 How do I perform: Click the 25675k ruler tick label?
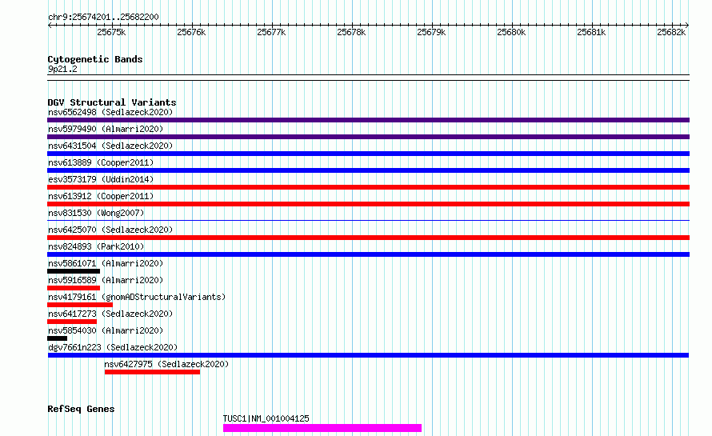point(111,32)
